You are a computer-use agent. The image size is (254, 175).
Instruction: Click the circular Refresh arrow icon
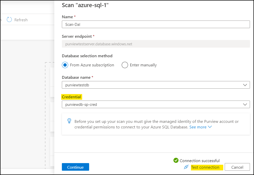pyautogui.click(x=9, y=20)
